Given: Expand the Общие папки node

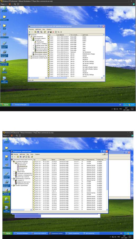Looking at the screenshot, I should pos(14,172).
